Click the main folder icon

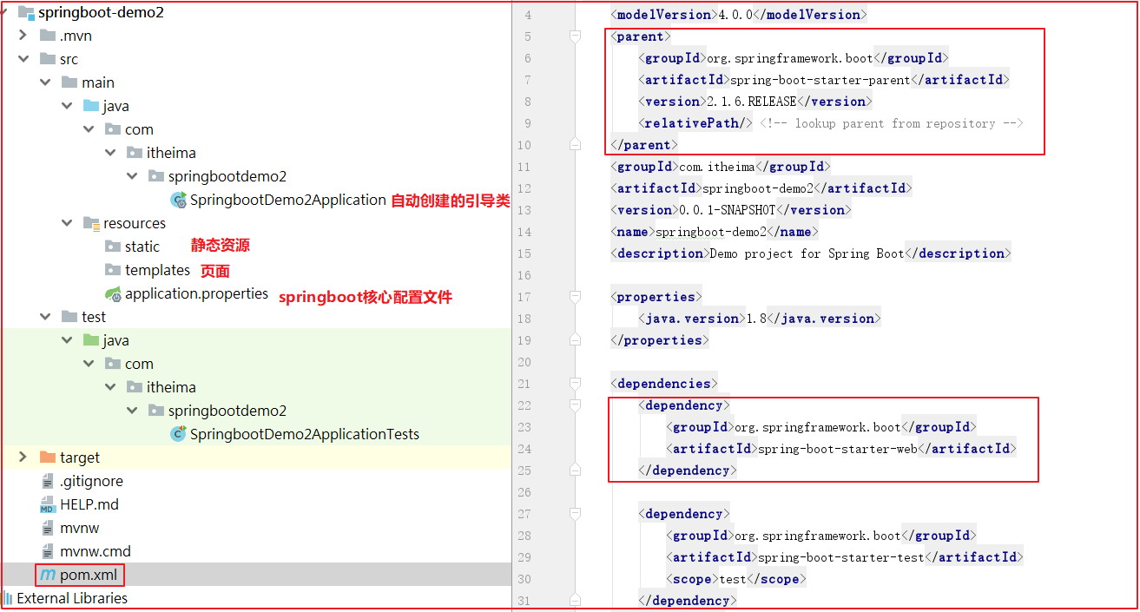tap(69, 82)
